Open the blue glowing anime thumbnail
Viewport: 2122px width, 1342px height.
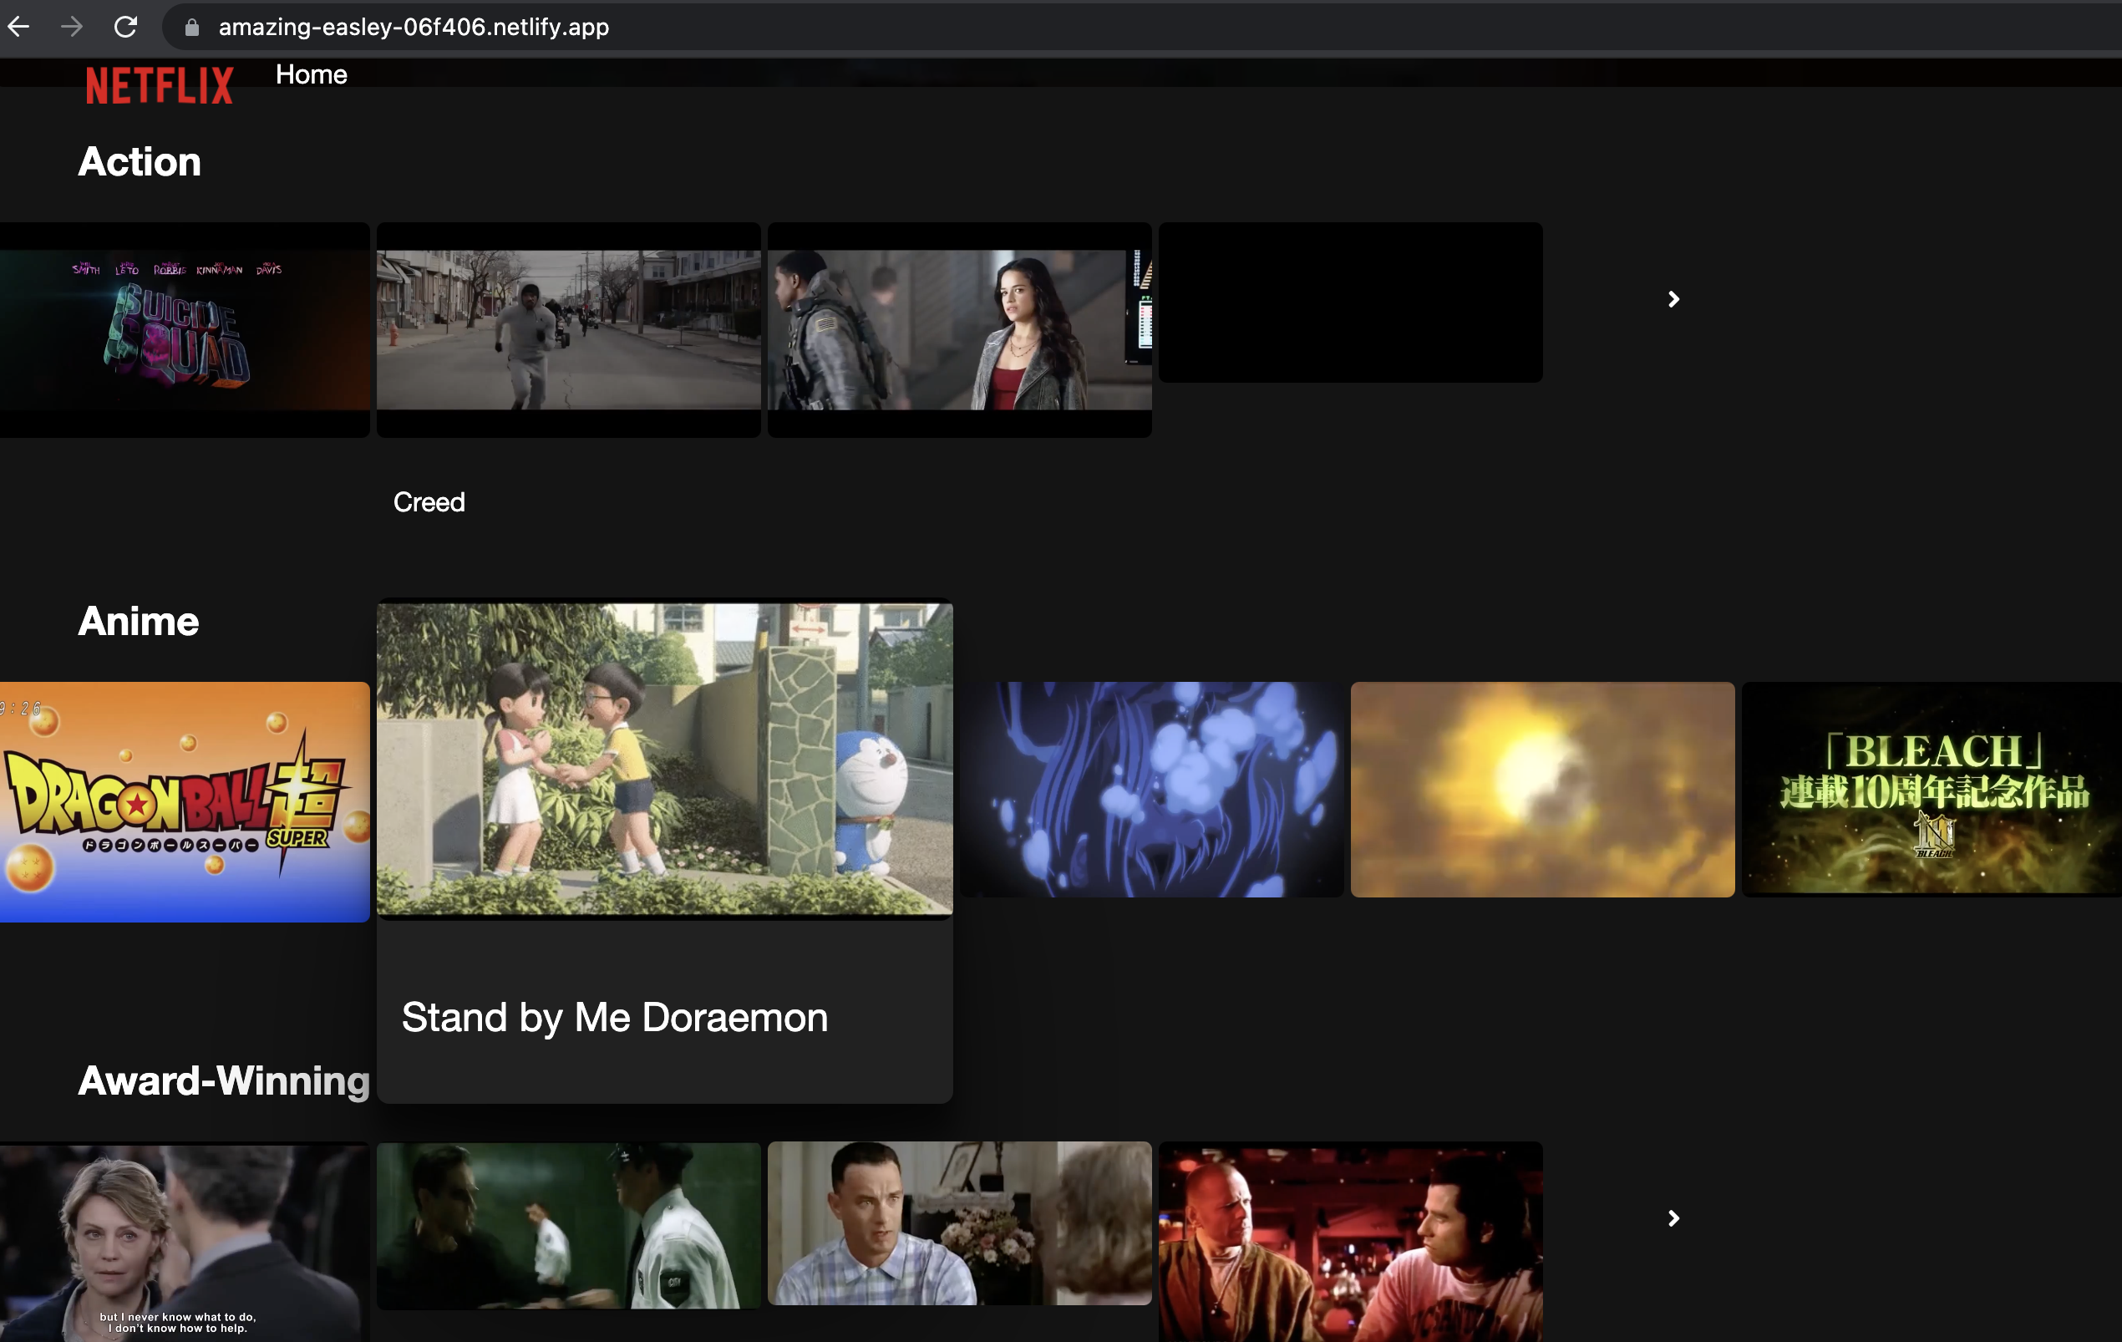coord(1152,790)
